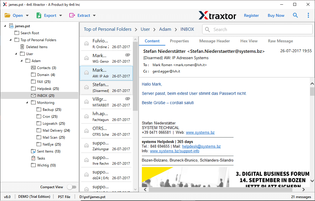Click inside the Search input field
This screenshot has width=315, height=201.
pos(261,29)
